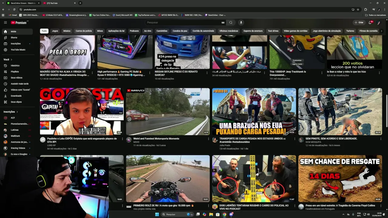Screen dimensions: 388x218
Task: Bookmark this page with star icon
Action: point(358,9)
